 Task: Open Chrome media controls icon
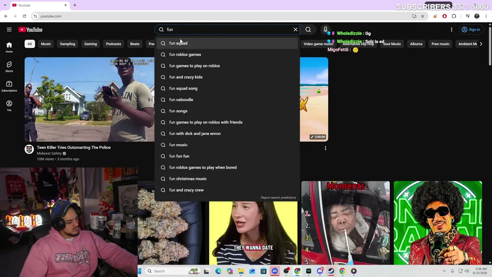click(467, 16)
